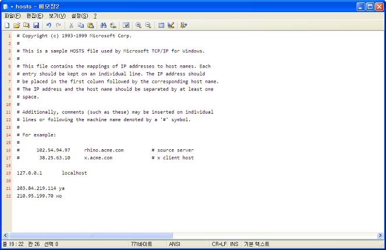386x250 pixels.
Task: Click the 771바이트 file size status entry
Action: coord(141,244)
